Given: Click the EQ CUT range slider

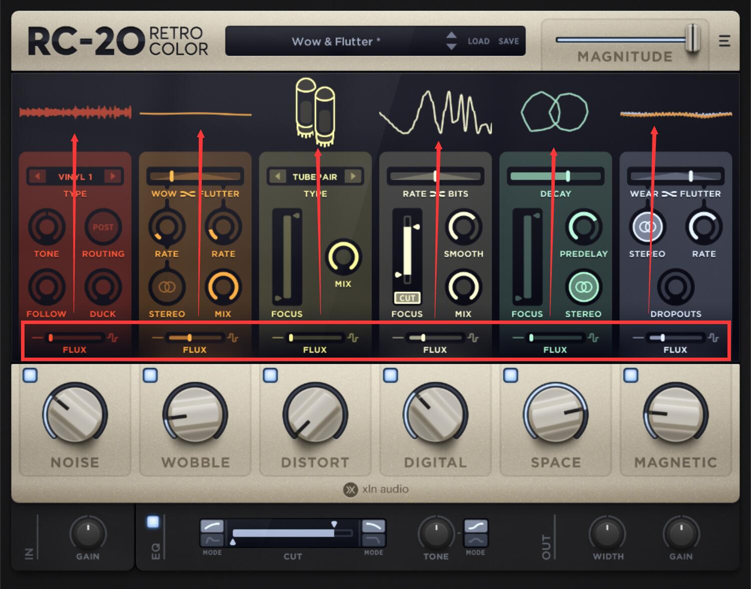Looking at the screenshot, I should pos(292,533).
